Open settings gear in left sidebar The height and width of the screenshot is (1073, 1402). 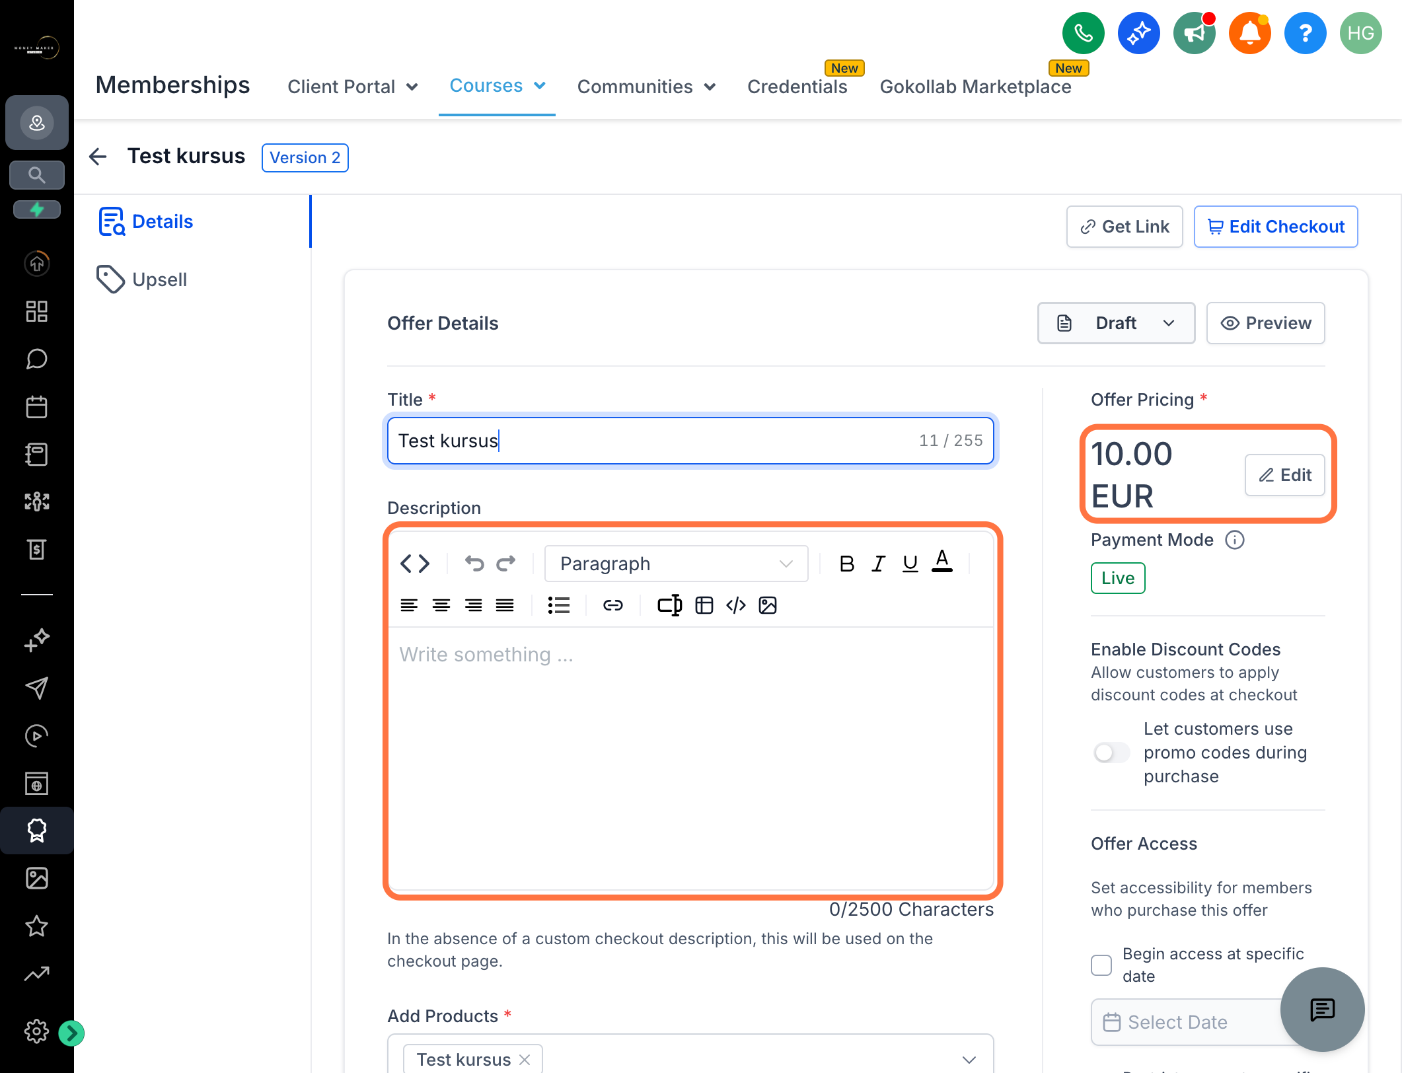tap(36, 1031)
